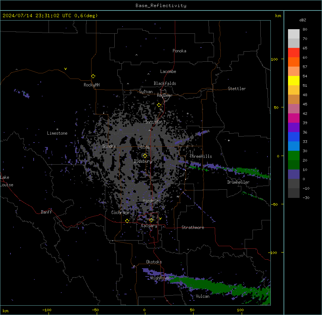
Task: Click the timestamp 2024/07/14 23:31:02 UTC
Action: (37, 16)
